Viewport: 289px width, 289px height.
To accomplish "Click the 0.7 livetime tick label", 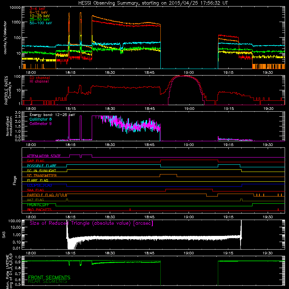I will point(18,274).
